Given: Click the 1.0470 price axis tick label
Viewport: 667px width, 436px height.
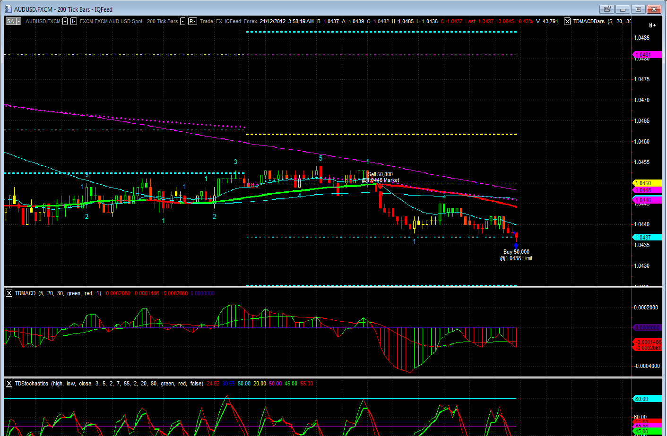Looking at the screenshot, I should point(641,100).
